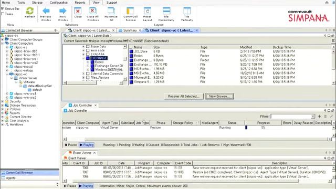The width and height of the screenshot is (336, 189).
Task: Check the EXADATA folder checkbox
Action: point(88,54)
